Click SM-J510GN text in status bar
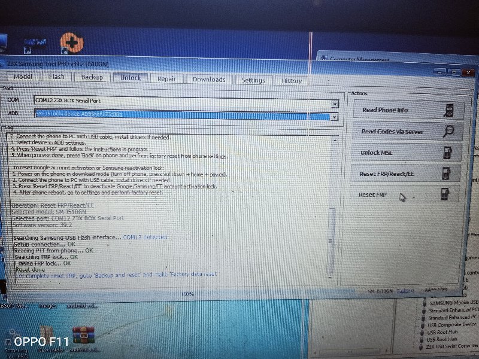Screen dimensions: 479x359 click(380, 291)
